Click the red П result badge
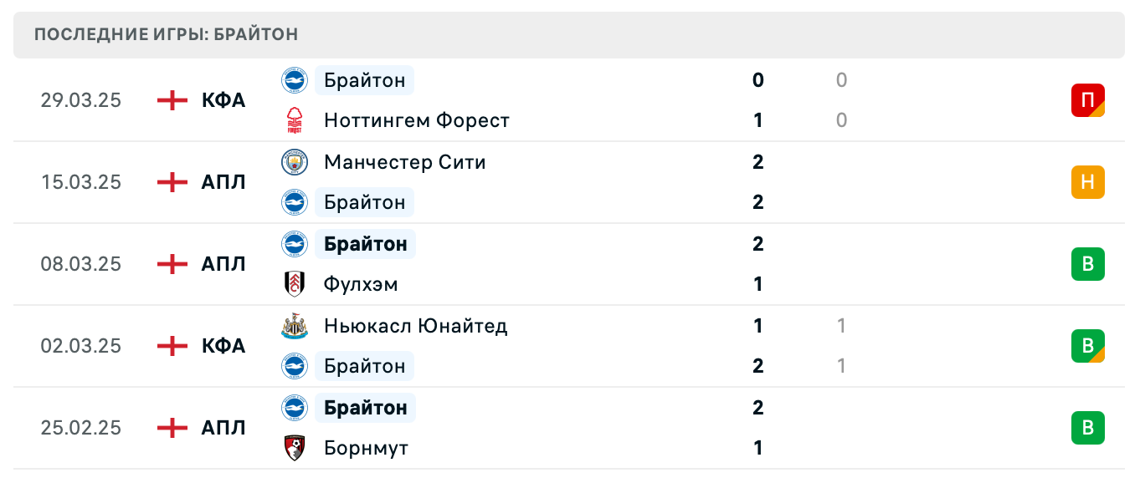The width and height of the screenshot is (1140, 483). point(1089,100)
